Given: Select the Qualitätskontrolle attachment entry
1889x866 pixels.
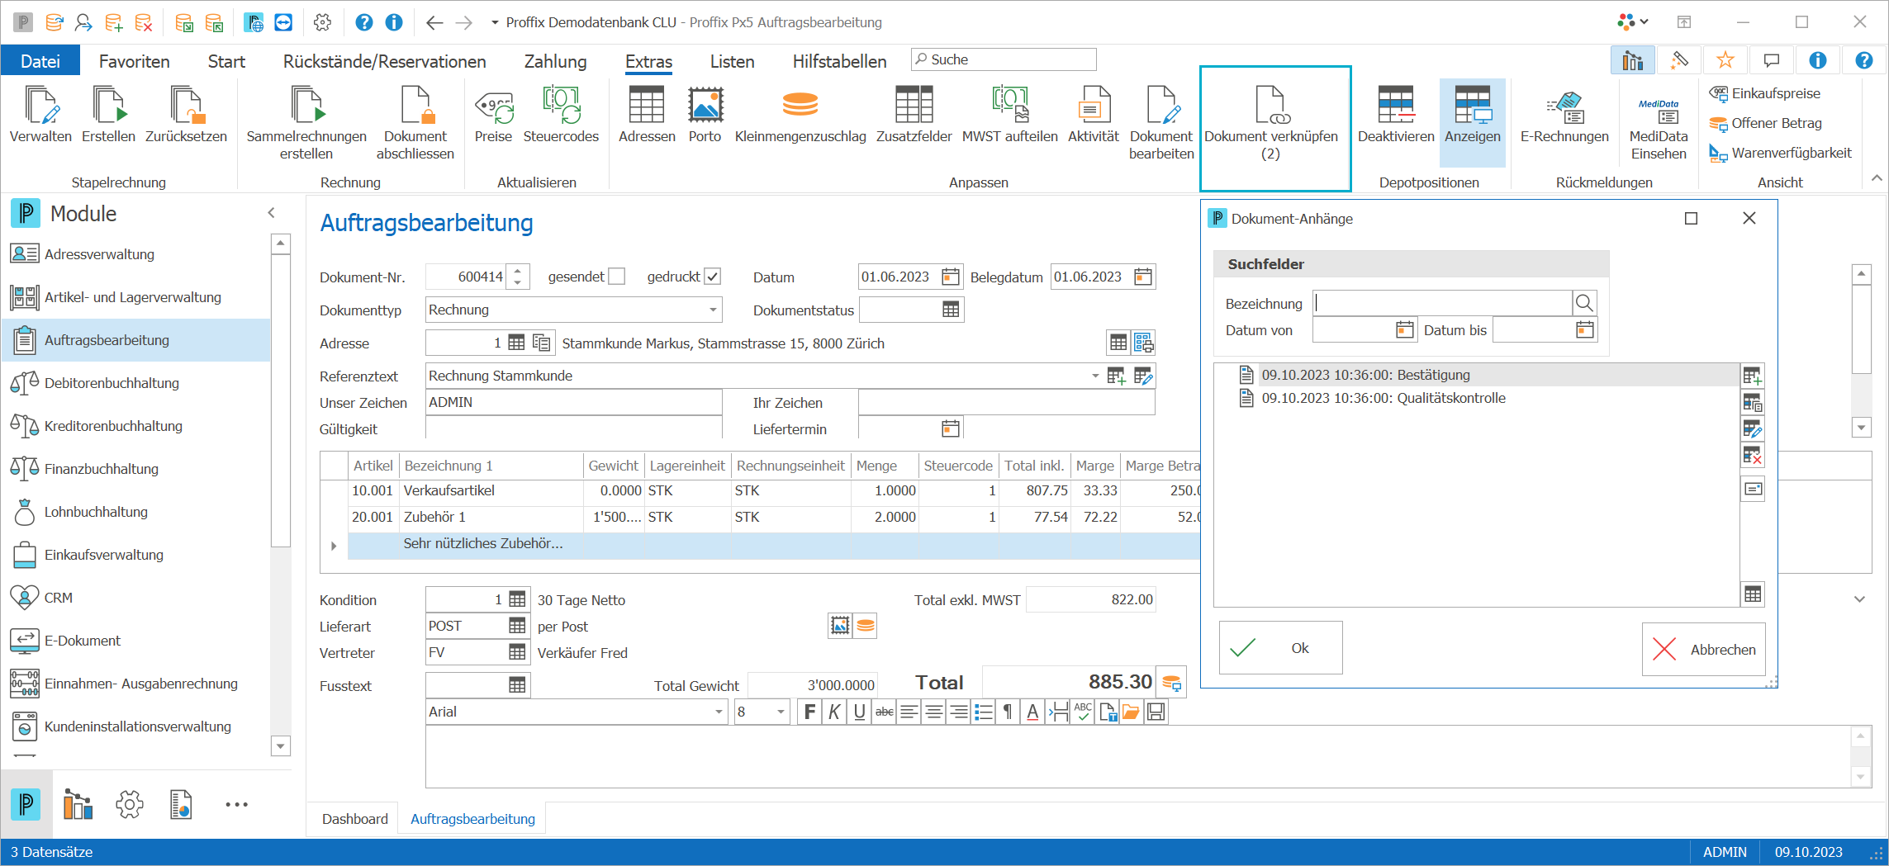Looking at the screenshot, I should (1384, 398).
